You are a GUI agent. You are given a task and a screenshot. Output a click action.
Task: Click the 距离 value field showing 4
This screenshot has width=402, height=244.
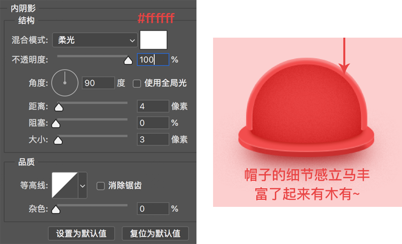tap(153, 106)
